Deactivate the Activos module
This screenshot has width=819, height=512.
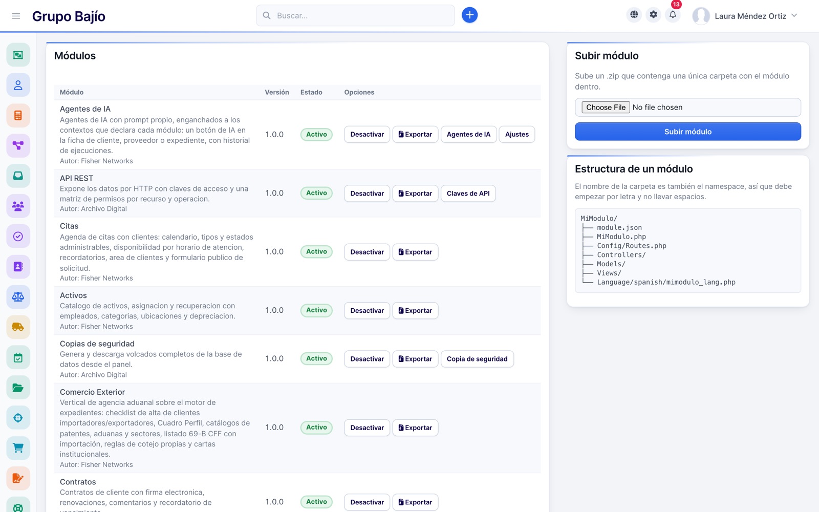(367, 310)
